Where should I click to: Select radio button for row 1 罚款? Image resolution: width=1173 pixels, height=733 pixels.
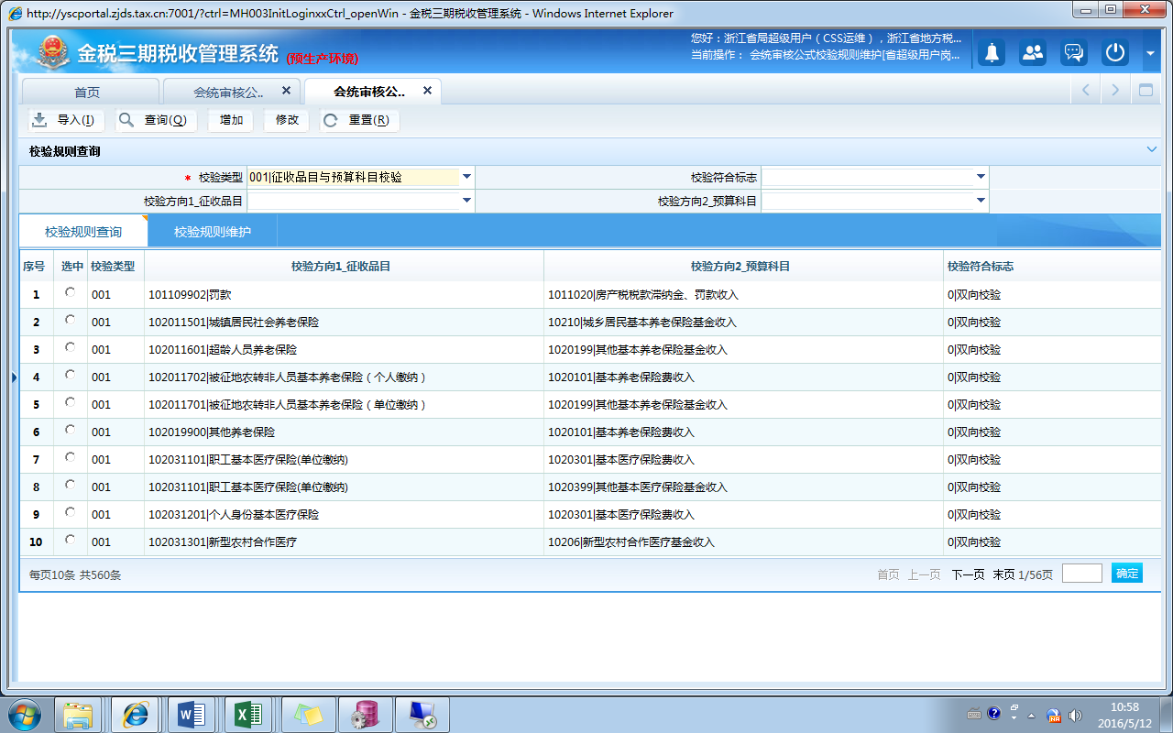(71, 292)
